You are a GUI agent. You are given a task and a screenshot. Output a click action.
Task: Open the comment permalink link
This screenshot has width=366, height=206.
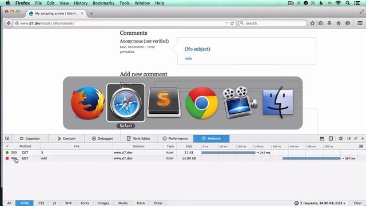(127, 52)
